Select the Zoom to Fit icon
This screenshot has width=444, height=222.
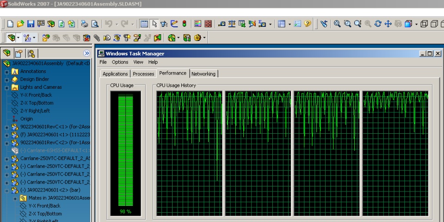coord(337,24)
